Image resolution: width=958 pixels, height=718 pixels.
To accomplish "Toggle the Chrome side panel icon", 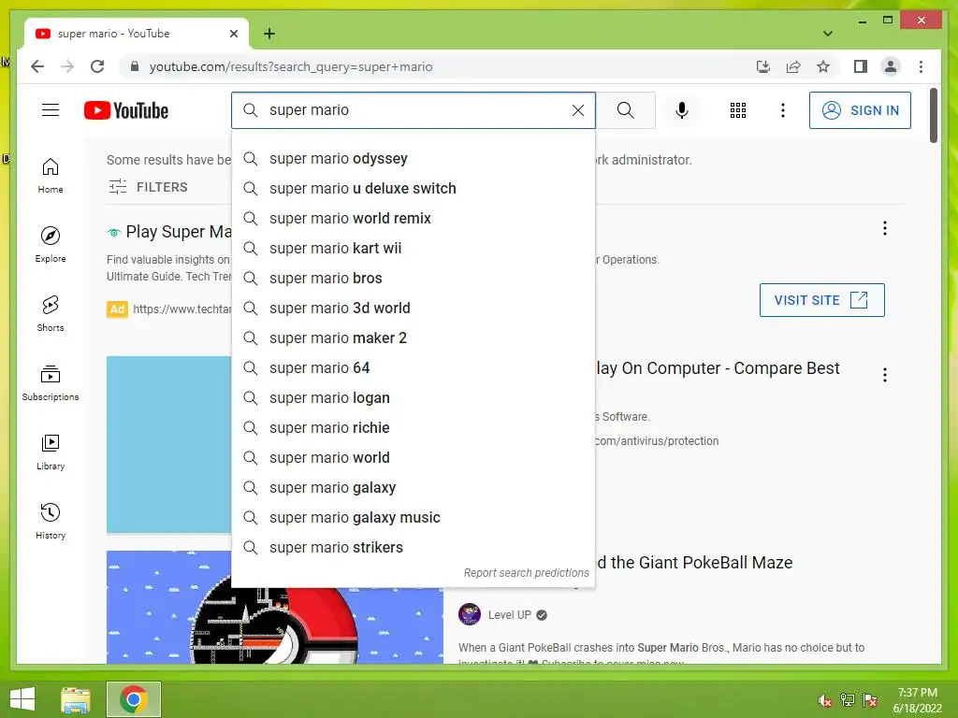I will 861,66.
